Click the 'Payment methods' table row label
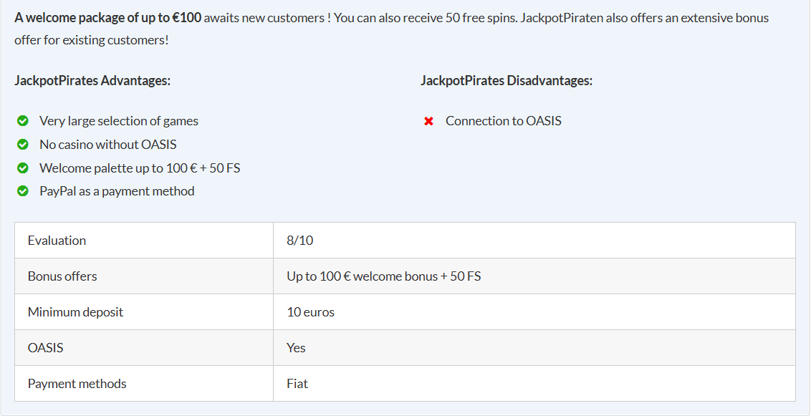The width and height of the screenshot is (811, 416). click(x=77, y=384)
